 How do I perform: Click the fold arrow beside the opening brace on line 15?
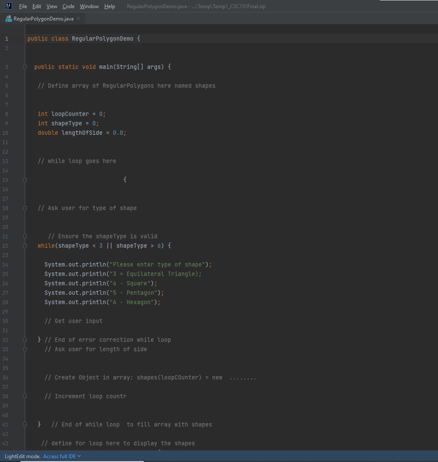(x=24, y=180)
